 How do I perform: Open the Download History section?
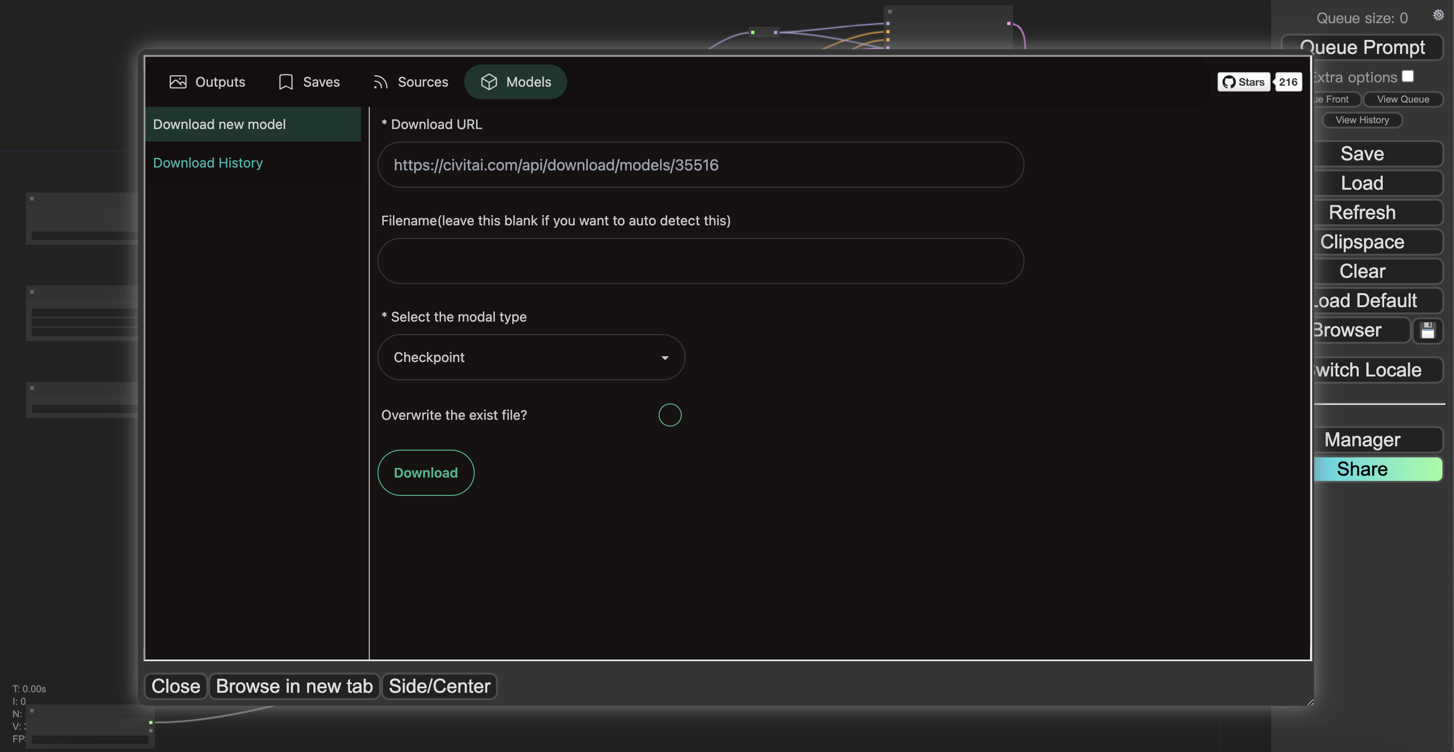208,163
